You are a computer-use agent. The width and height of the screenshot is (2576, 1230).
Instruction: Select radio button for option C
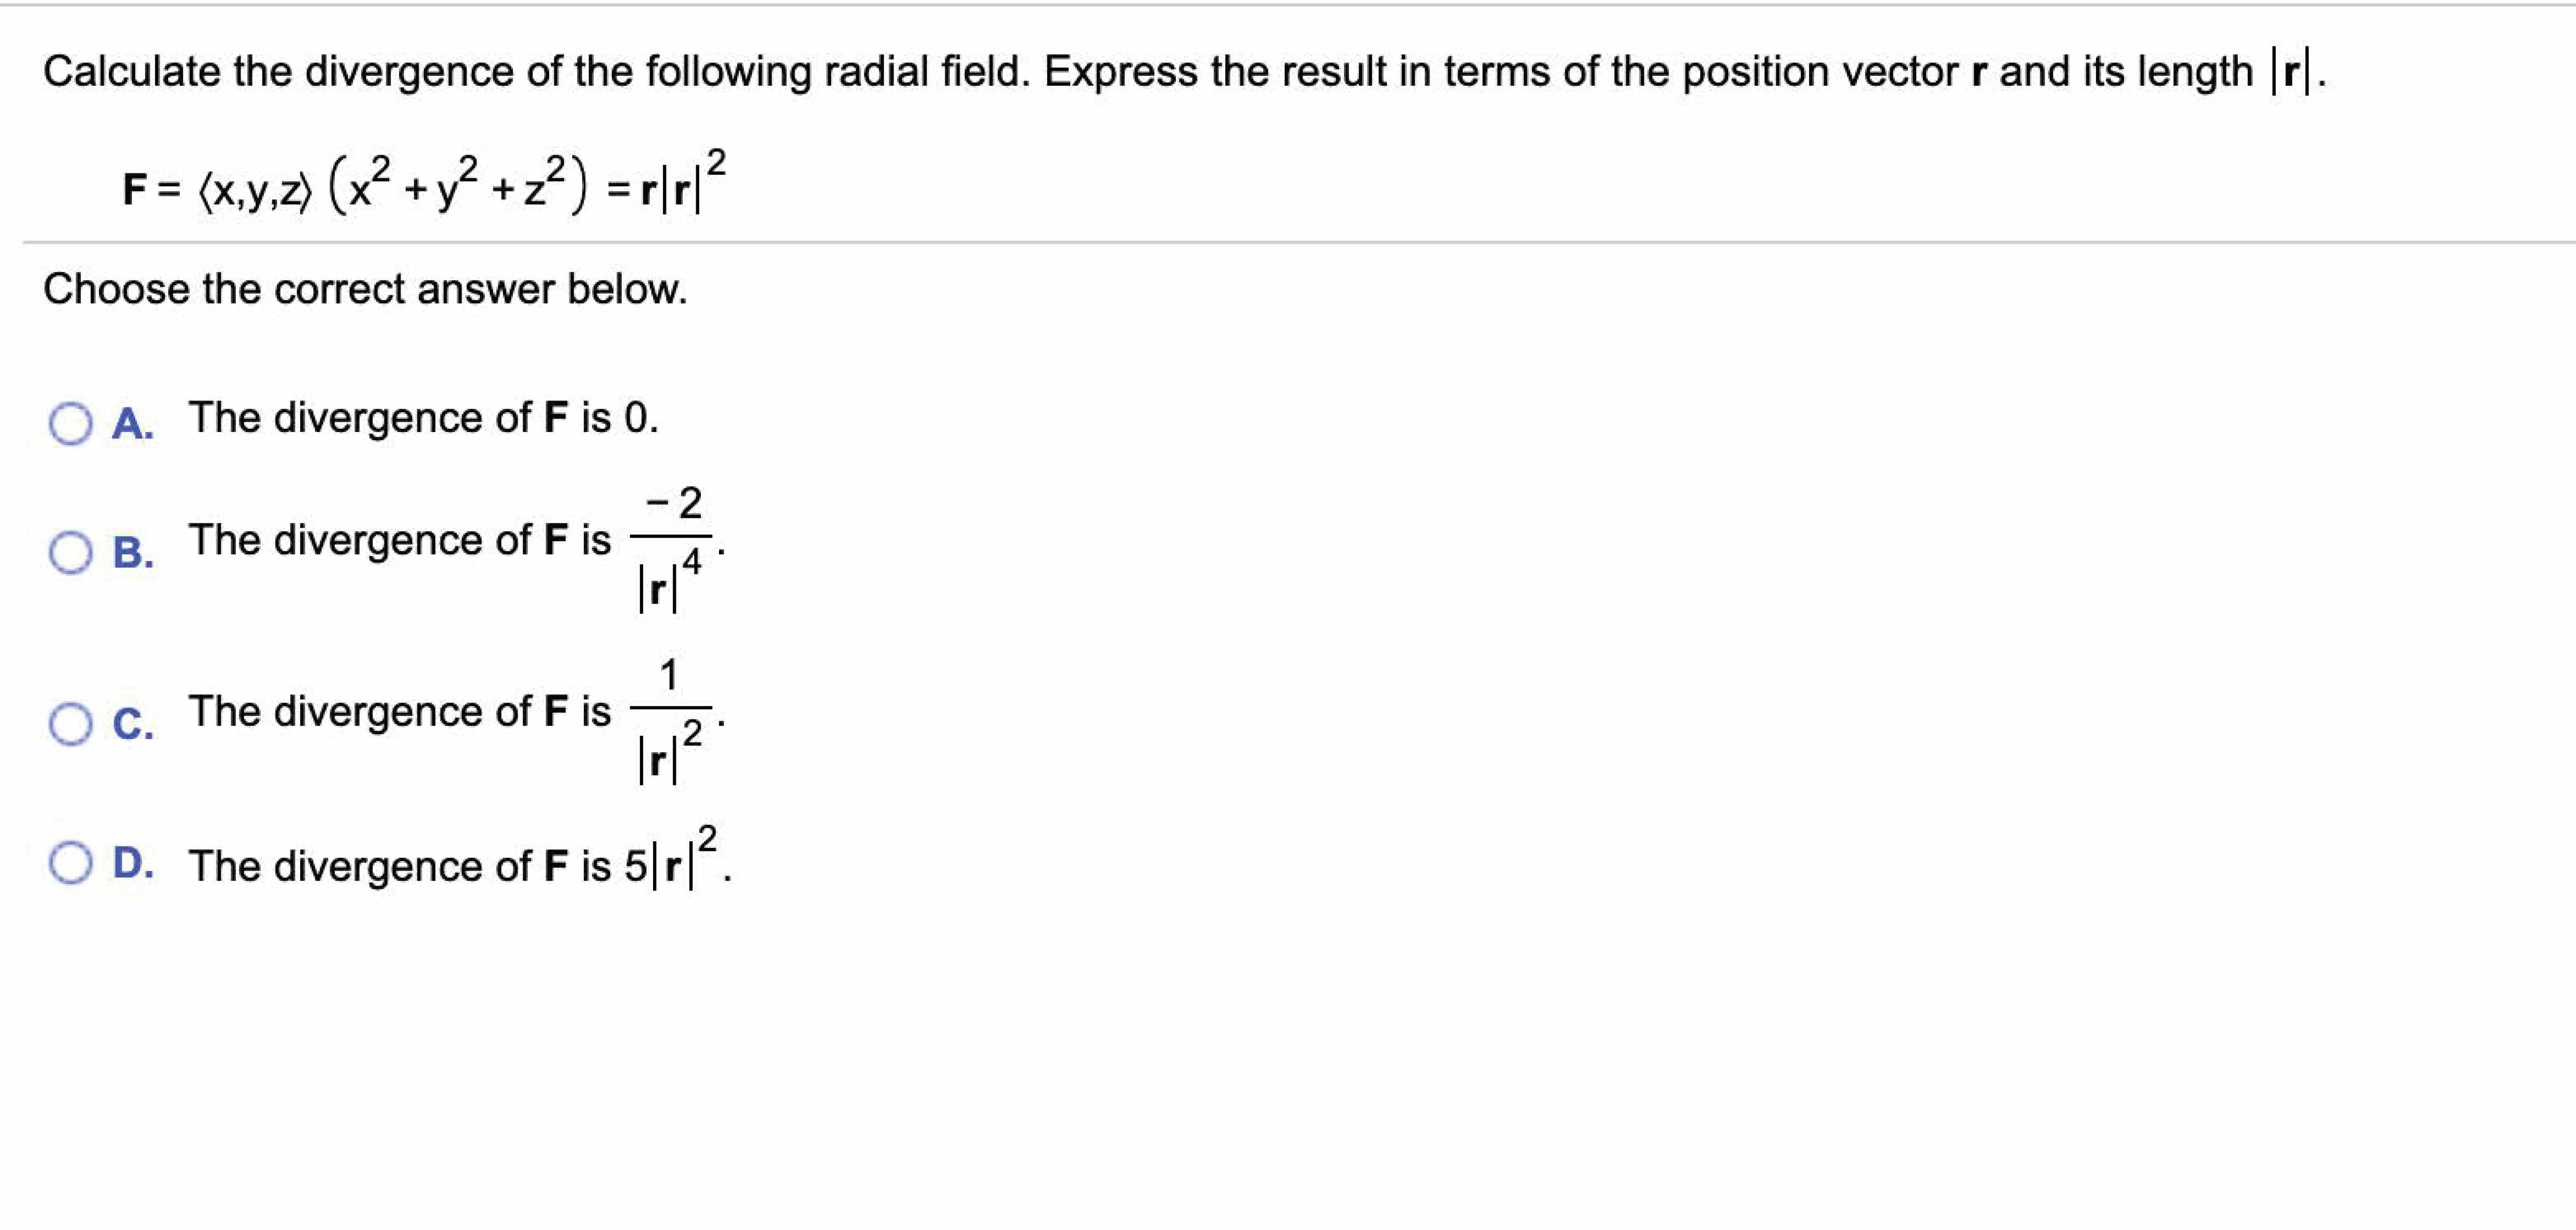point(71,724)
